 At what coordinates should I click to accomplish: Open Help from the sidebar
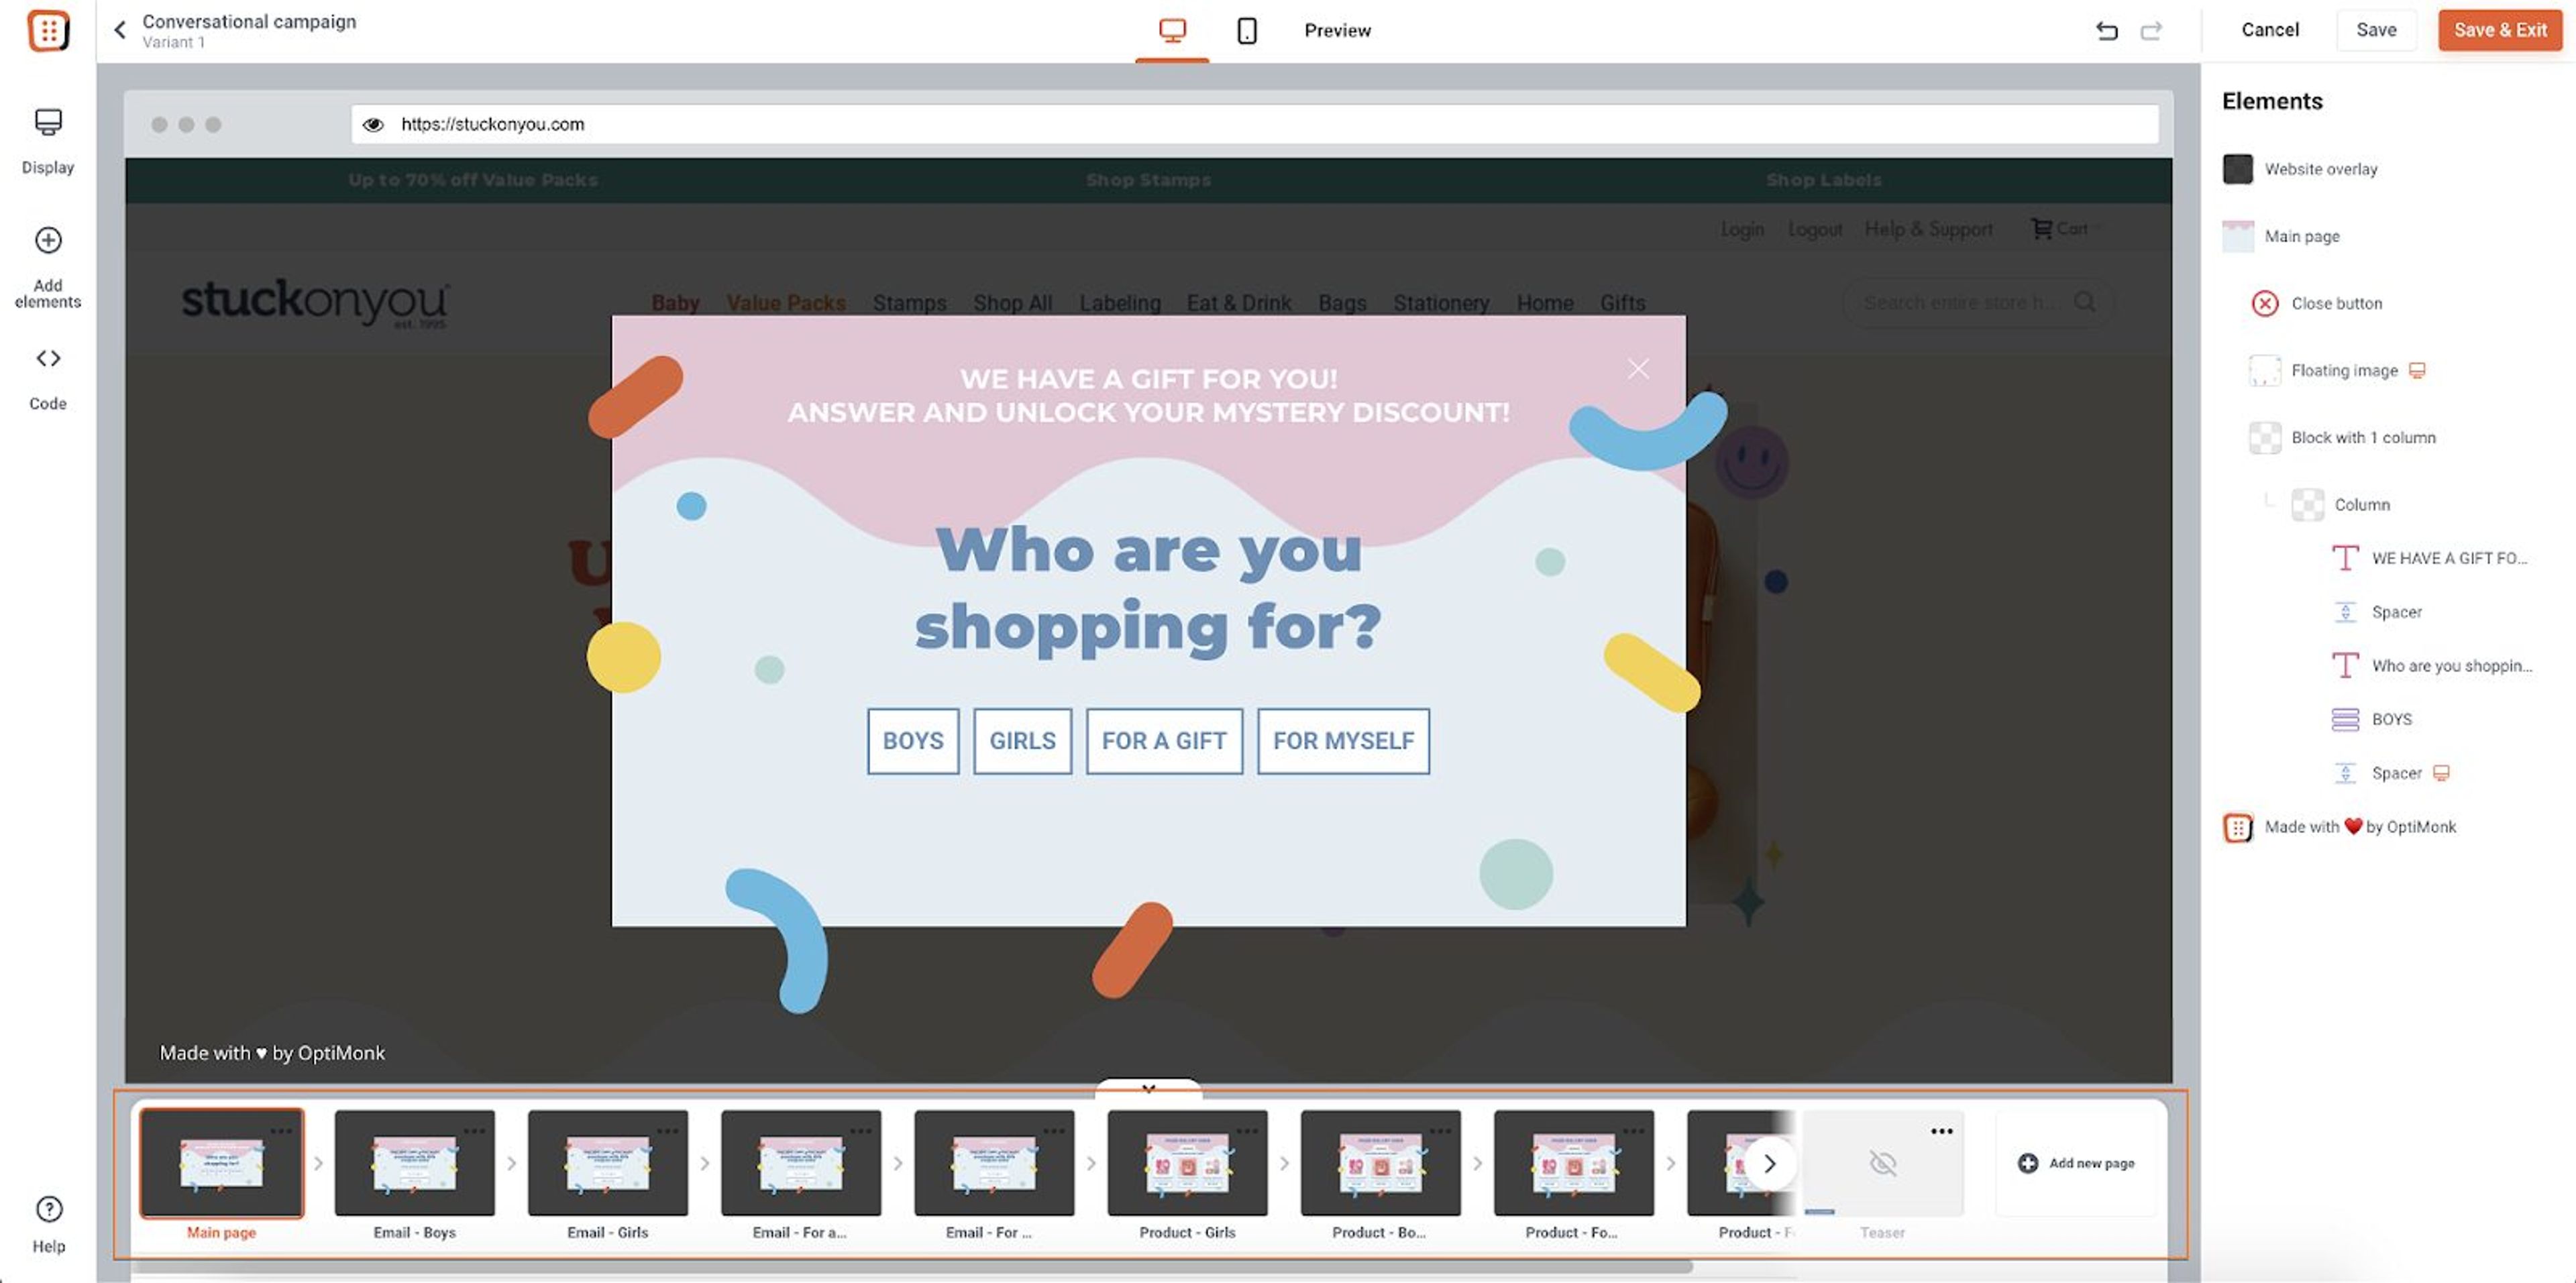pyautogui.click(x=48, y=1224)
